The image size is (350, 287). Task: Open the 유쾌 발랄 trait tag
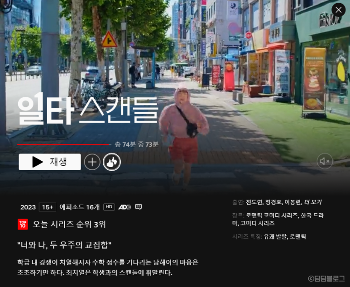[275, 237]
